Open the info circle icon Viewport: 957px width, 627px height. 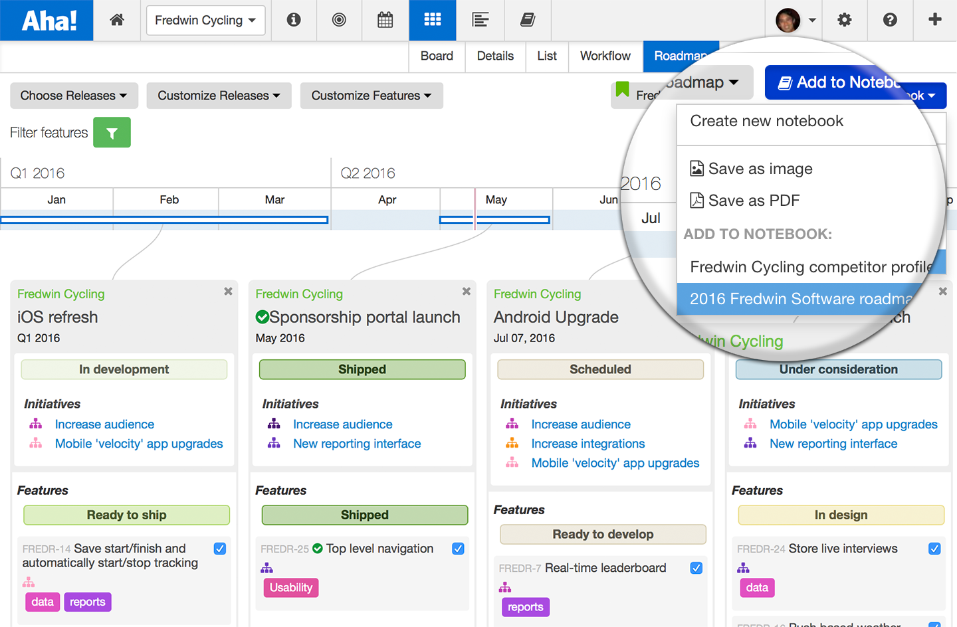tap(294, 20)
